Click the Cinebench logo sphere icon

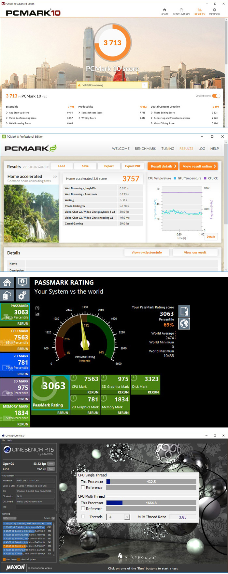click(x=7, y=450)
